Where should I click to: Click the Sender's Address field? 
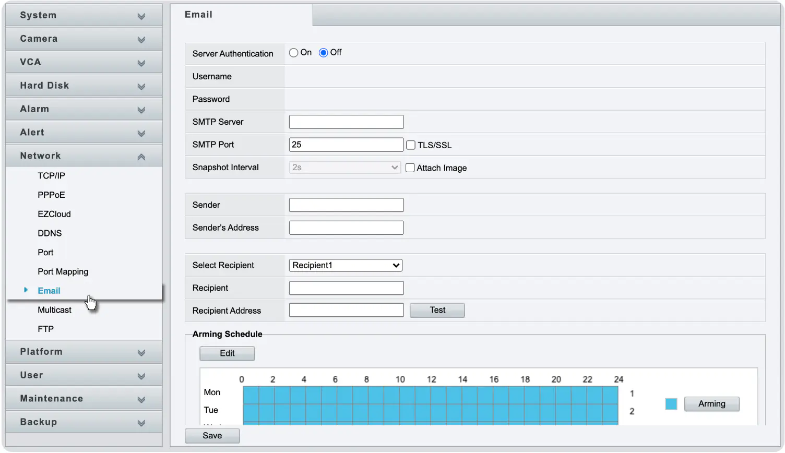point(346,228)
